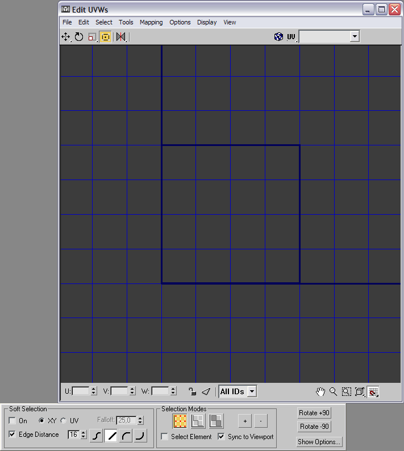
Task: Open the Mapping menu
Action: (x=151, y=22)
